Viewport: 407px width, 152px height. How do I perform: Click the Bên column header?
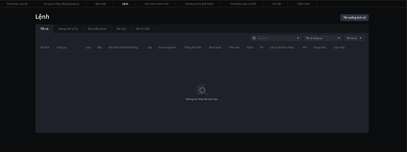tap(100, 47)
